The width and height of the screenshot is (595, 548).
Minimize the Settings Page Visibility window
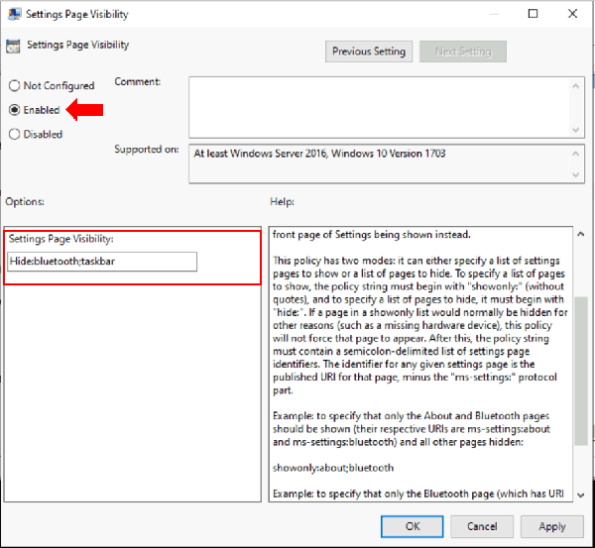point(487,15)
